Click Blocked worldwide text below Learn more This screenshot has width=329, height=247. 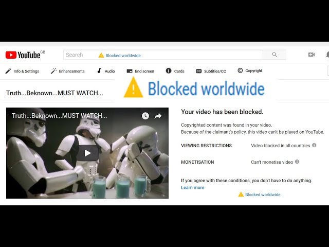(263, 195)
